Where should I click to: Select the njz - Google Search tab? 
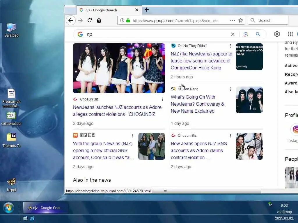coord(109,10)
